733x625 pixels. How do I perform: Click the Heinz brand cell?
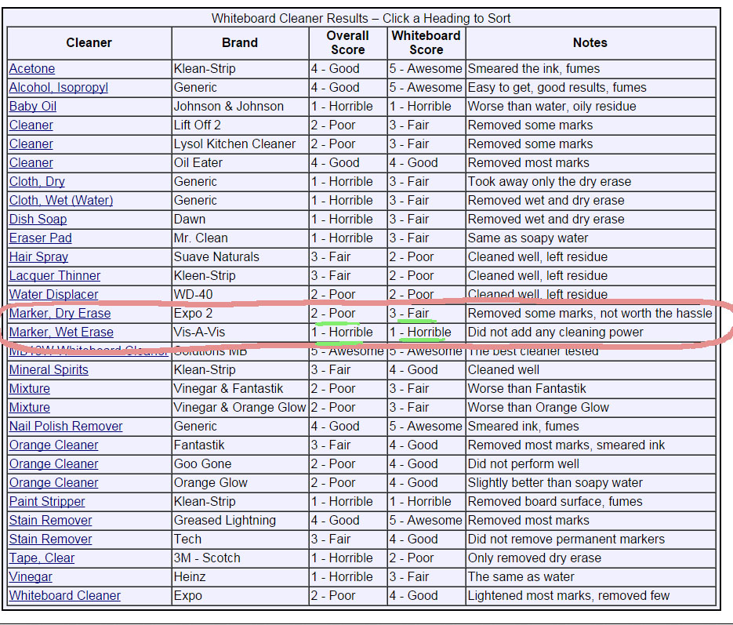240,576
